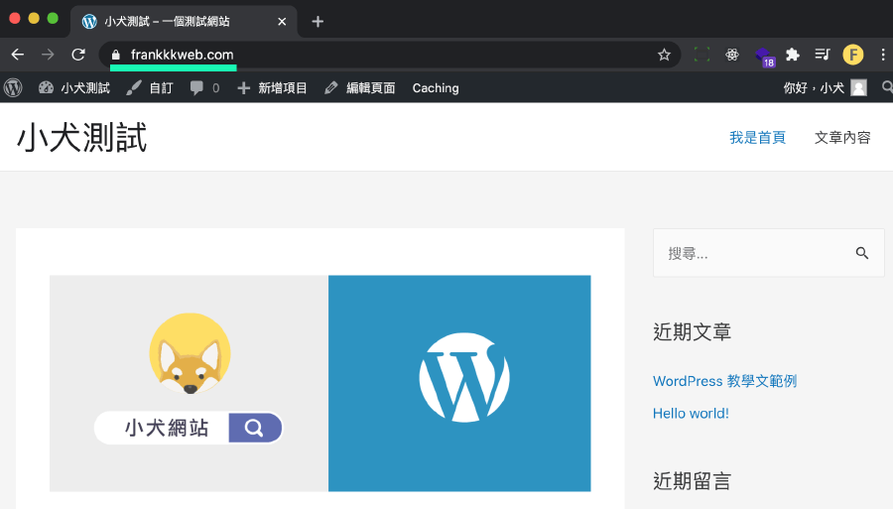Screen dimensions: 893x509
Task: Open the purple extension with badge 18
Action: [763, 56]
